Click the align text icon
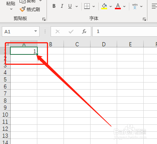157x144 pixels. 154,6
